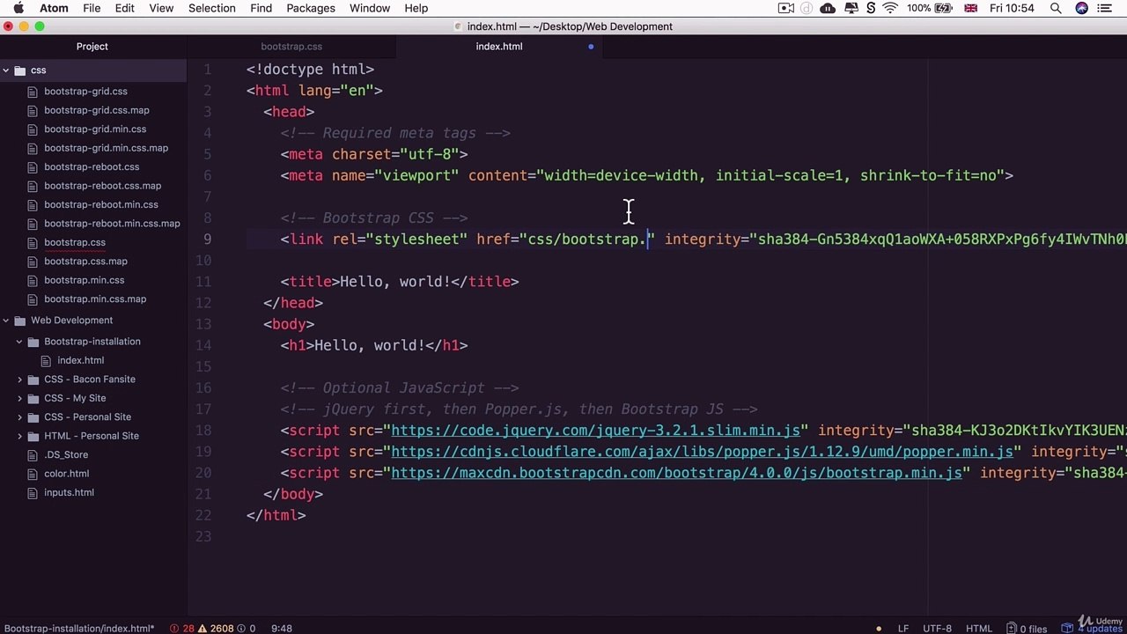This screenshot has width=1127, height=634.
Task: Open the Edit menu
Action: [125, 9]
